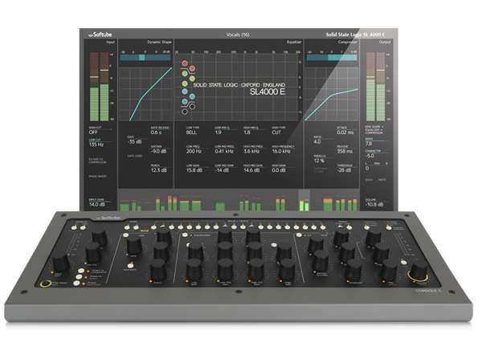Image resolution: width=482 pixels, height=351 pixels.
Task: Toggle SIDECHAIN FILTERS in the Compressor panel
Action: (321, 170)
